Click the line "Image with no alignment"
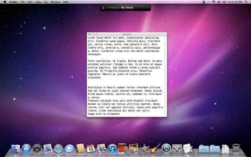 104,114
